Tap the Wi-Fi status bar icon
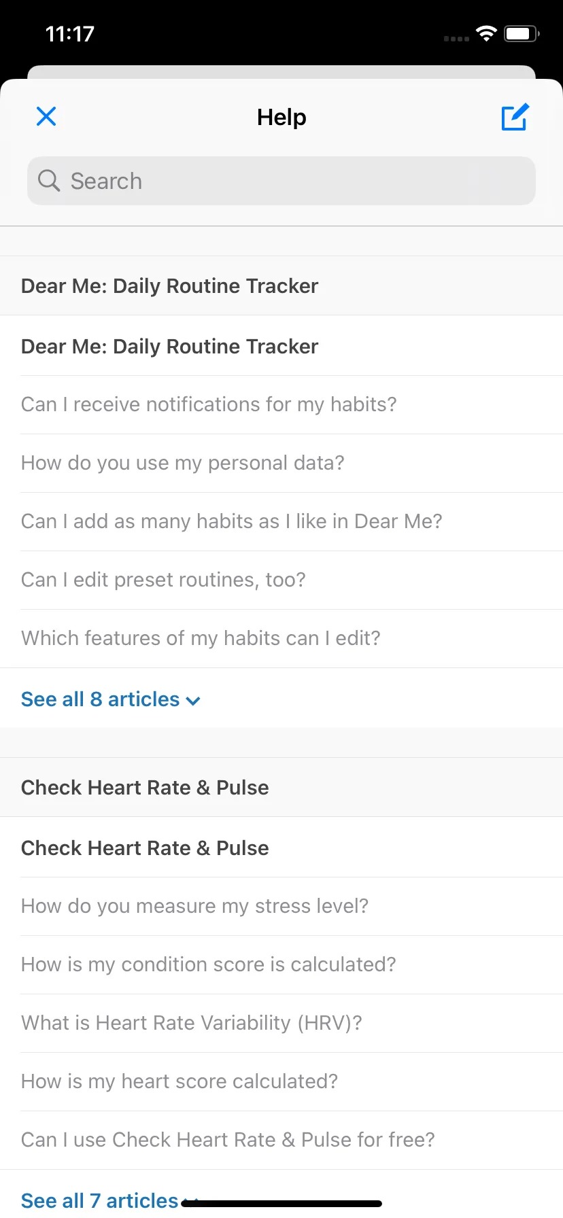Image resolution: width=563 pixels, height=1218 pixels. (x=486, y=33)
